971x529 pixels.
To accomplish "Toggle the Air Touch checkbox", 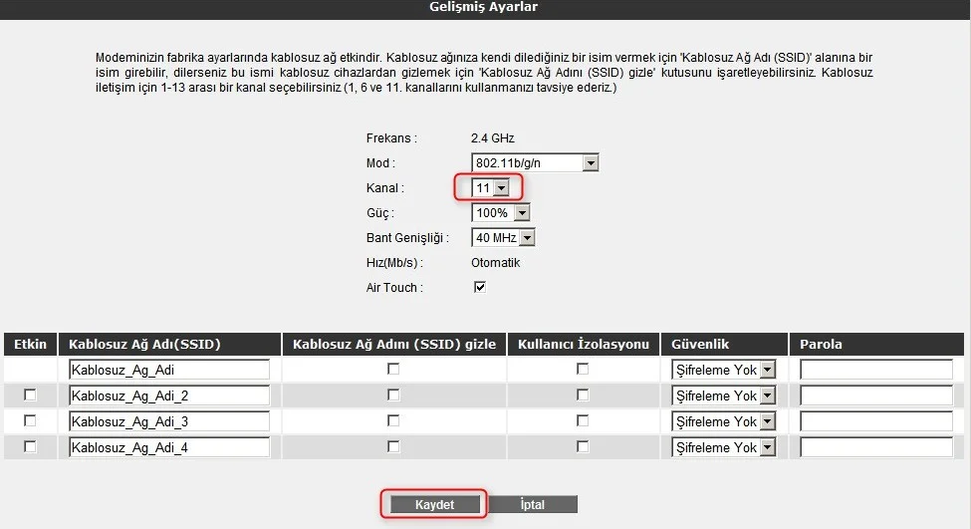I will point(479,287).
